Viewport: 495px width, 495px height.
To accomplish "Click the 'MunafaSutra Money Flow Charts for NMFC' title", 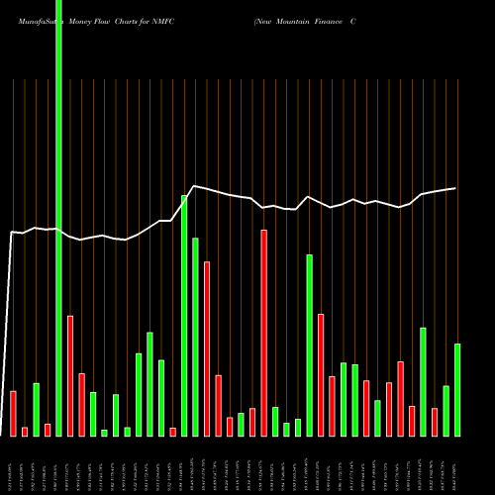I will 96,22.
